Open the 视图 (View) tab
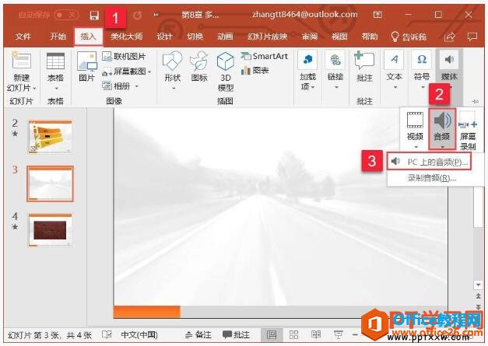 (339, 37)
